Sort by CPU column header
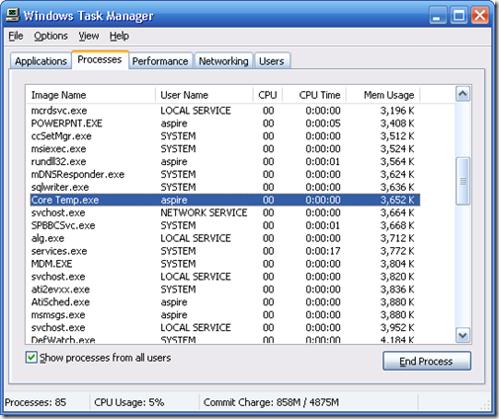499x419 pixels. (x=268, y=95)
